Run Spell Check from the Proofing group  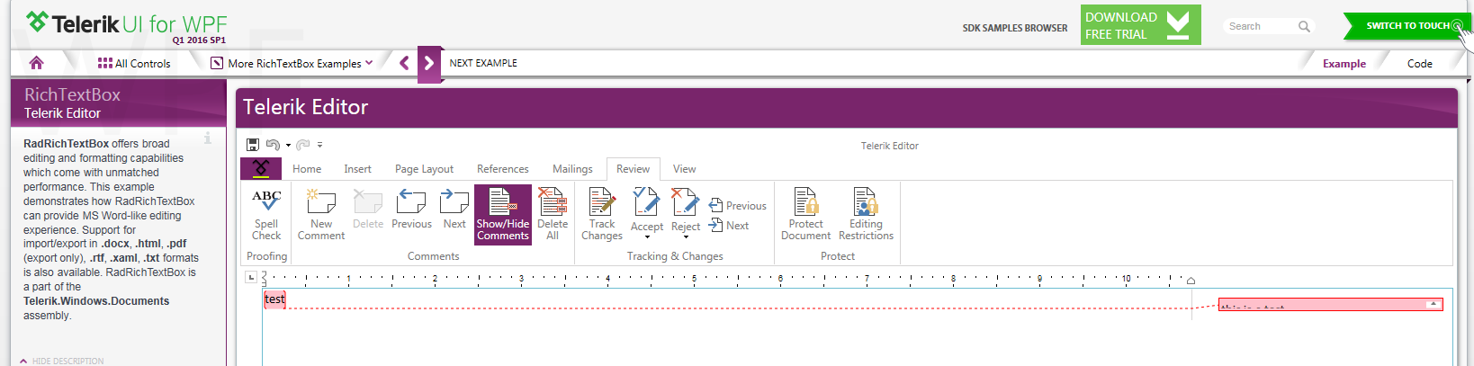pos(266,214)
